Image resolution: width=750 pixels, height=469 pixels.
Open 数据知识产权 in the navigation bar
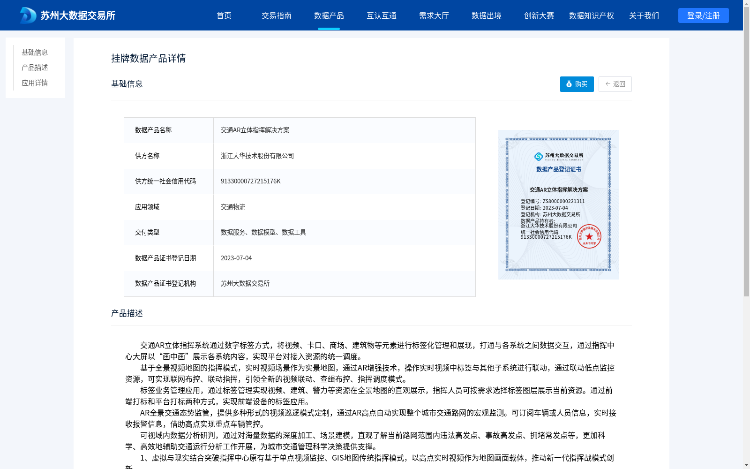click(592, 15)
